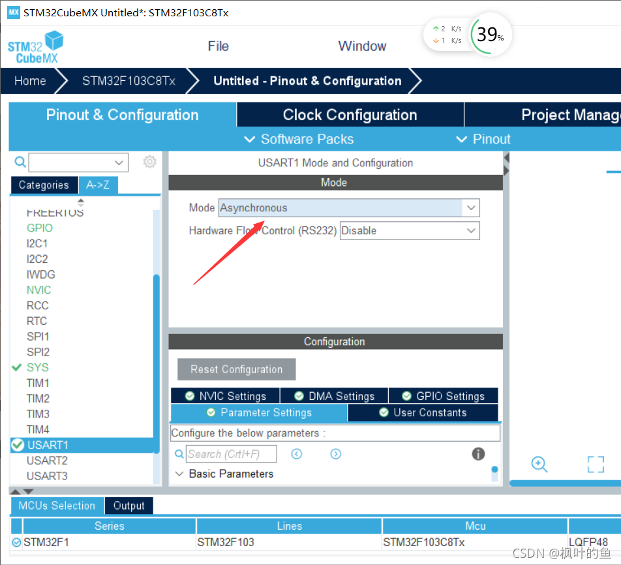Select NVIC in peripheral list

coord(39,290)
